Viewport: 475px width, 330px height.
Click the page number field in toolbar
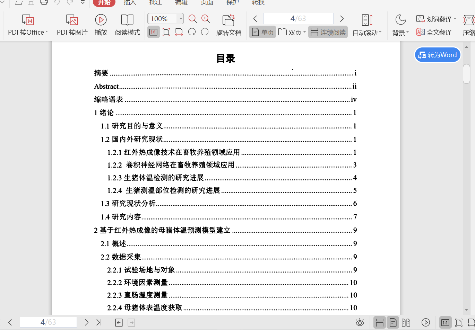click(299, 18)
